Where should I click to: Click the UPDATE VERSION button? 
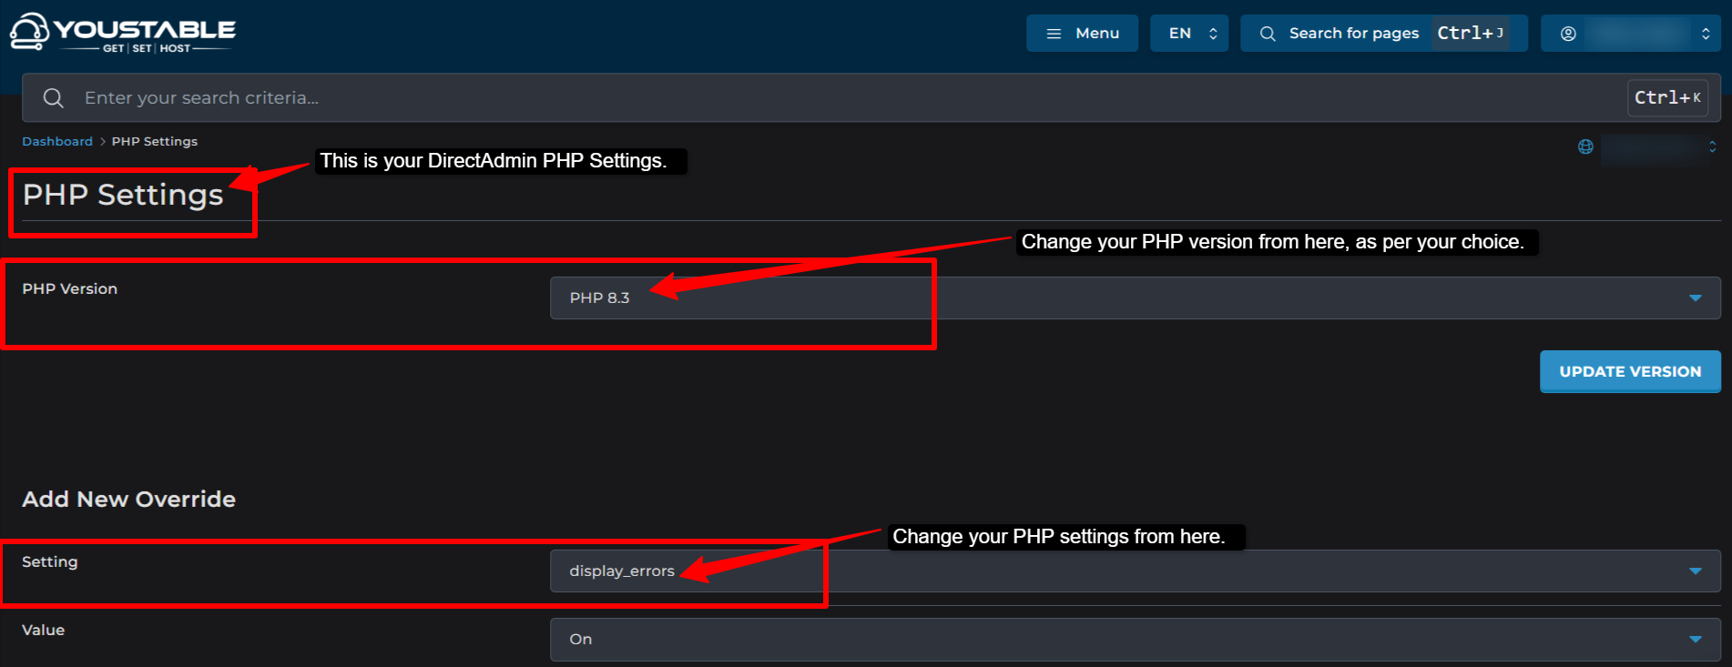(x=1630, y=371)
